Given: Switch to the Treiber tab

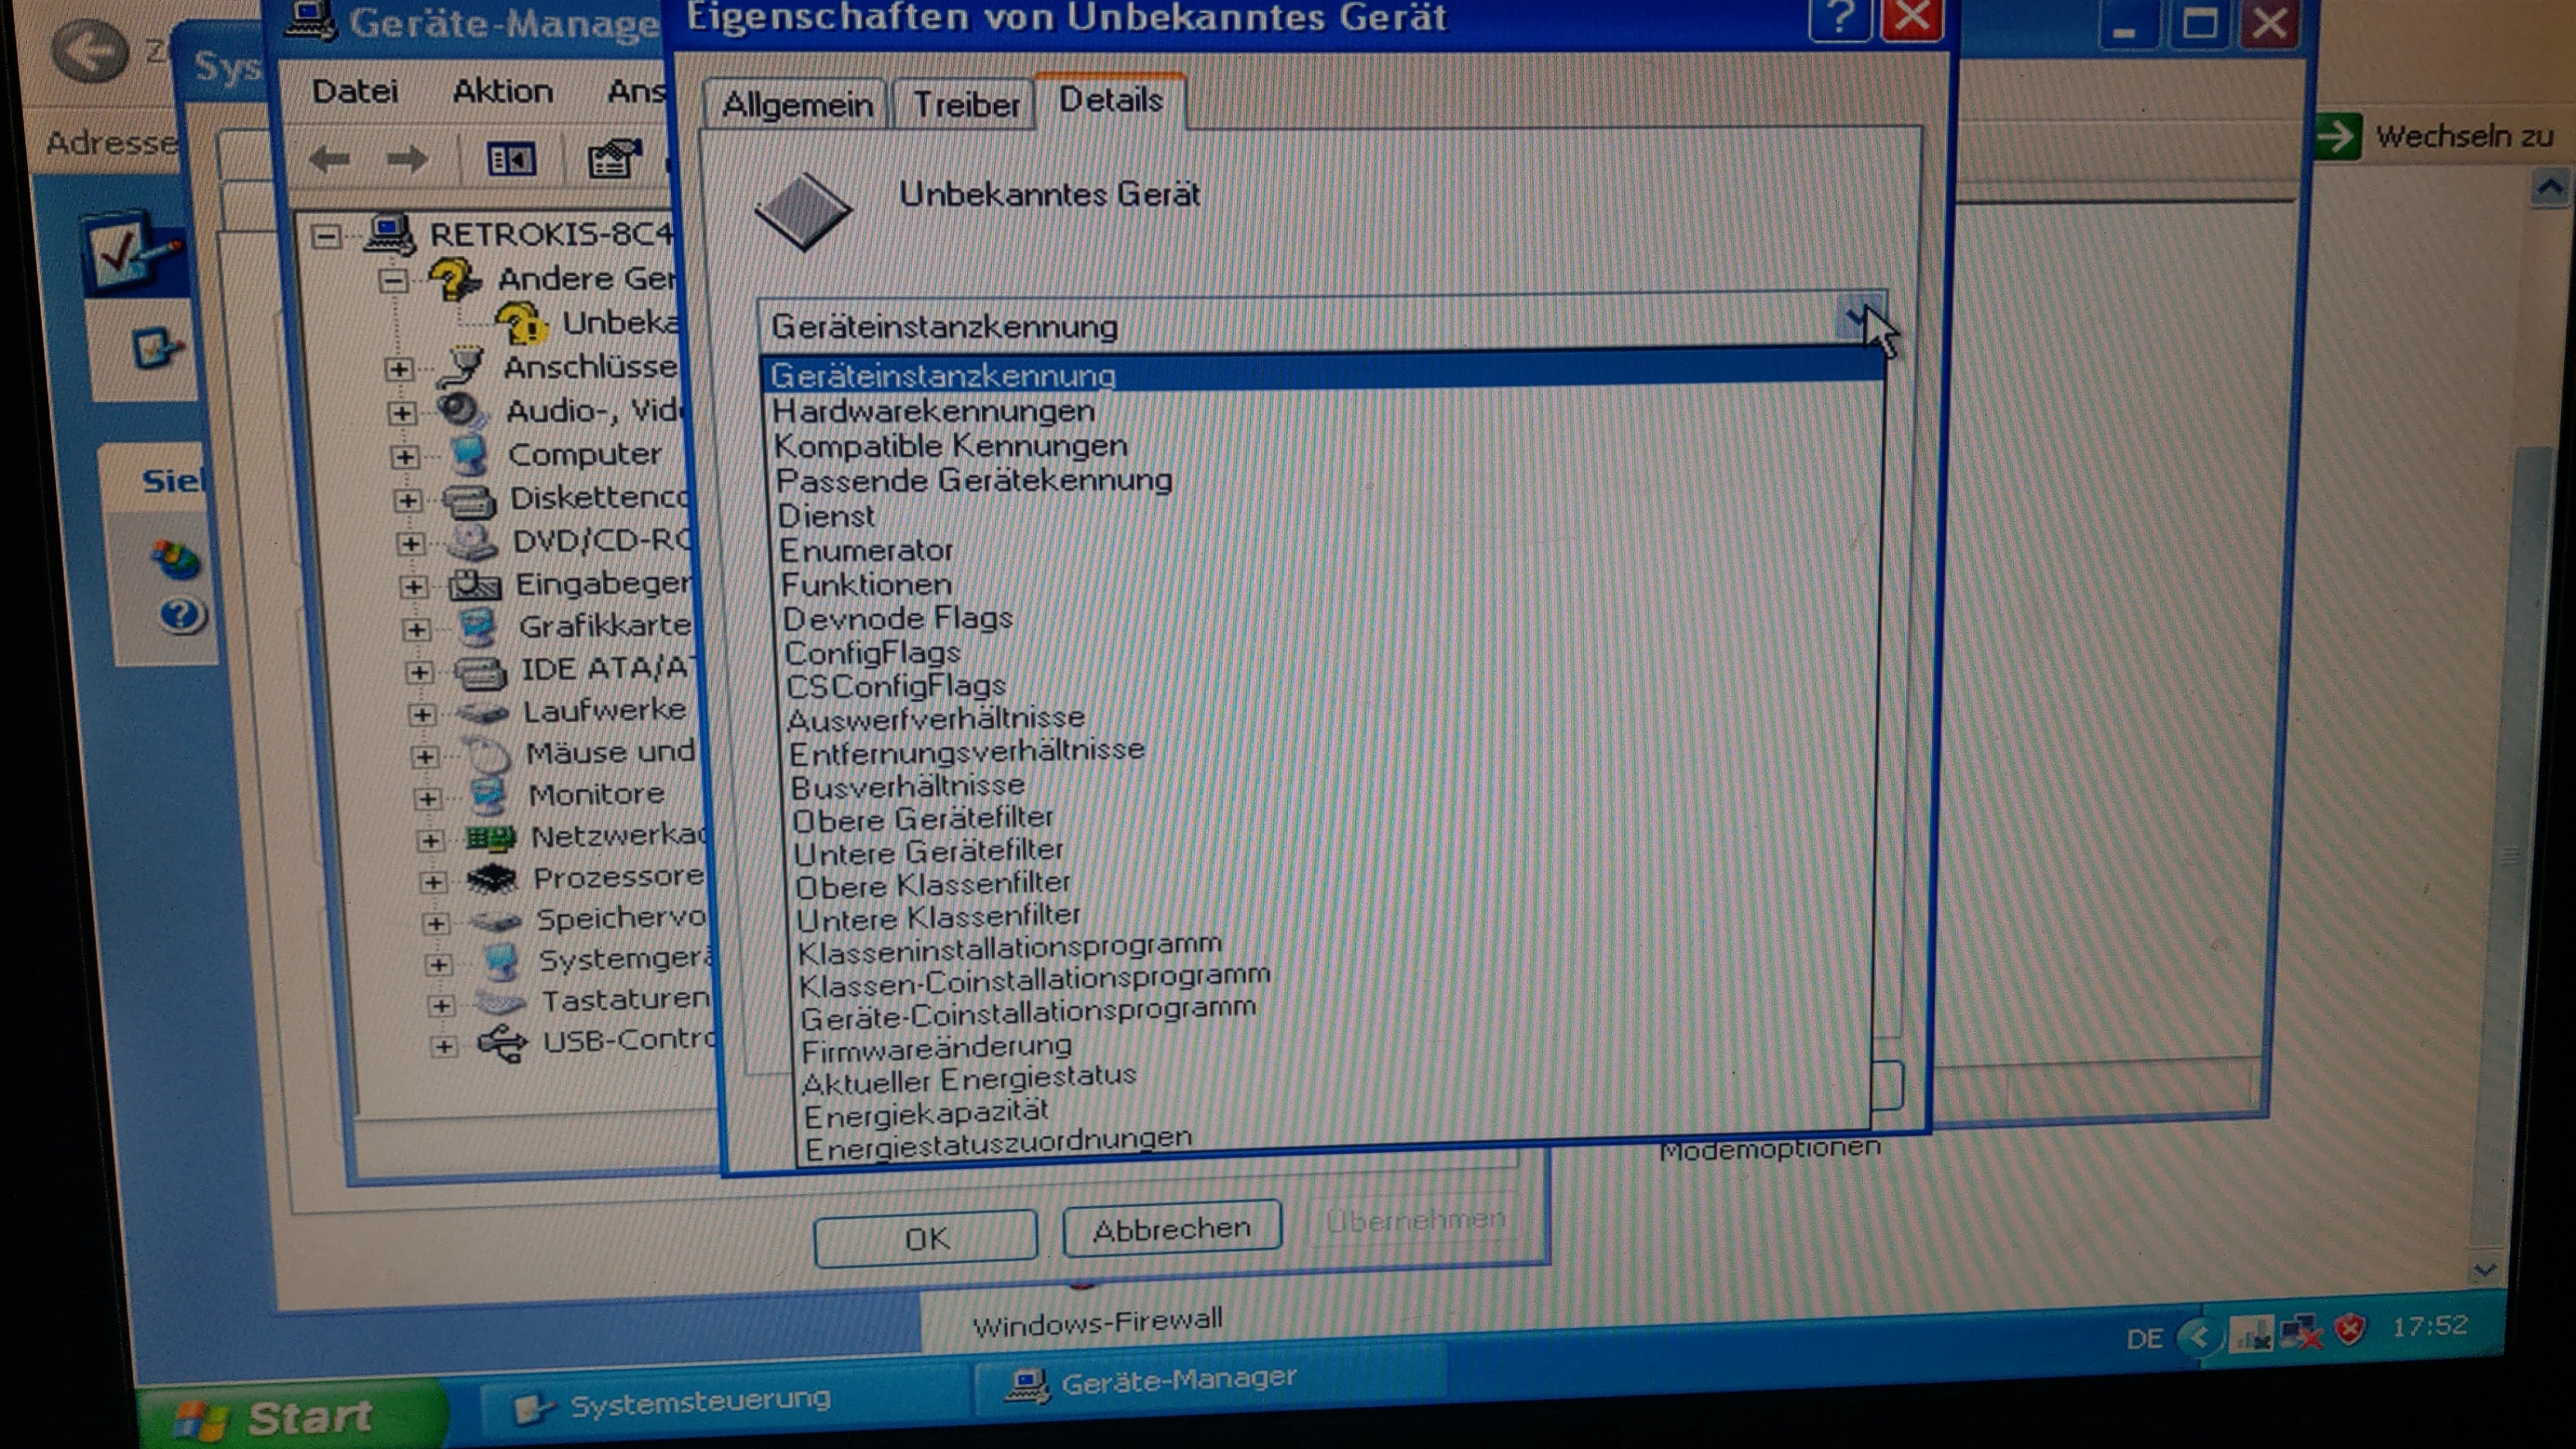Looking at the screenshot, I should 965,104.
